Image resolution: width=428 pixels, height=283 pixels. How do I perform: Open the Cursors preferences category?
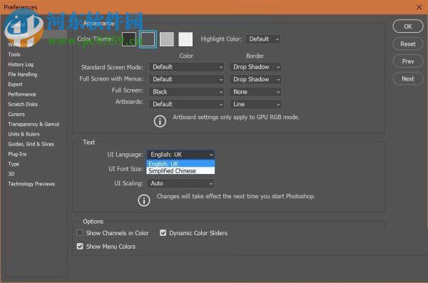pyautogui.click(x=16, y=114)
